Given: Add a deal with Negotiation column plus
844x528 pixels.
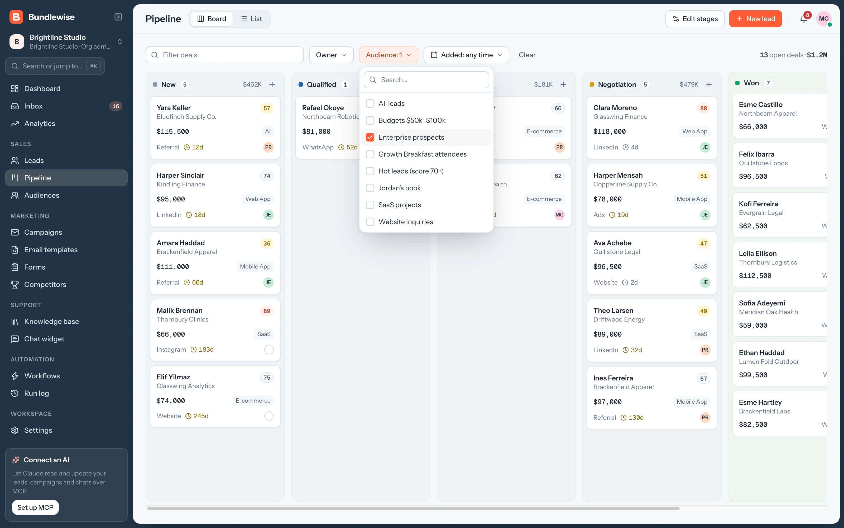Looking at the screenshot, I should coord(709,84).
